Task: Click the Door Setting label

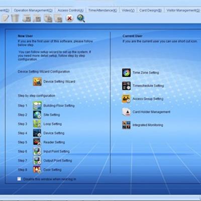Action: [52, 170]
